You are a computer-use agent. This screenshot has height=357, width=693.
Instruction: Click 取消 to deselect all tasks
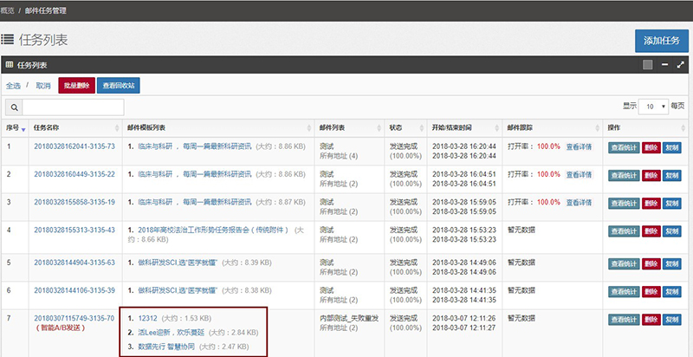coord(43,86)
